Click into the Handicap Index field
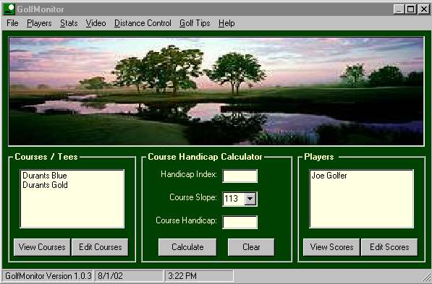This screenshot has width=432, height=284. [x=240, y=176]
